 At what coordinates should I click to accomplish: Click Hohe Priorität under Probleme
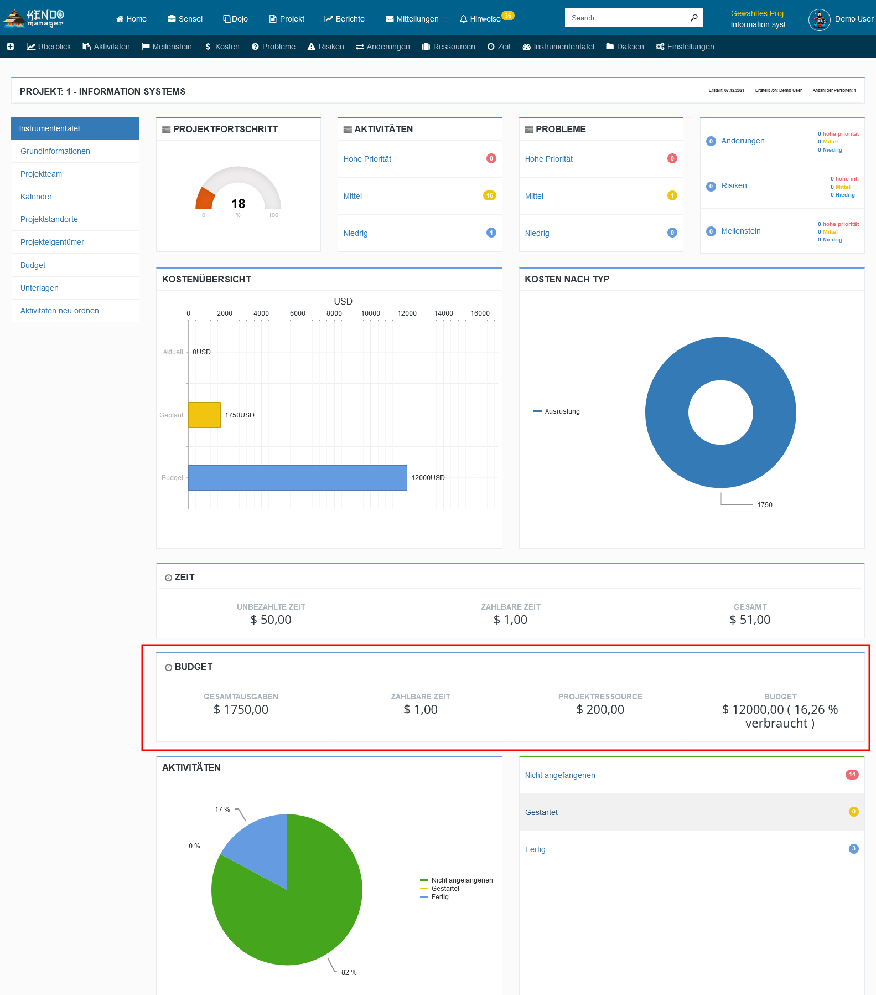[548, 159]
